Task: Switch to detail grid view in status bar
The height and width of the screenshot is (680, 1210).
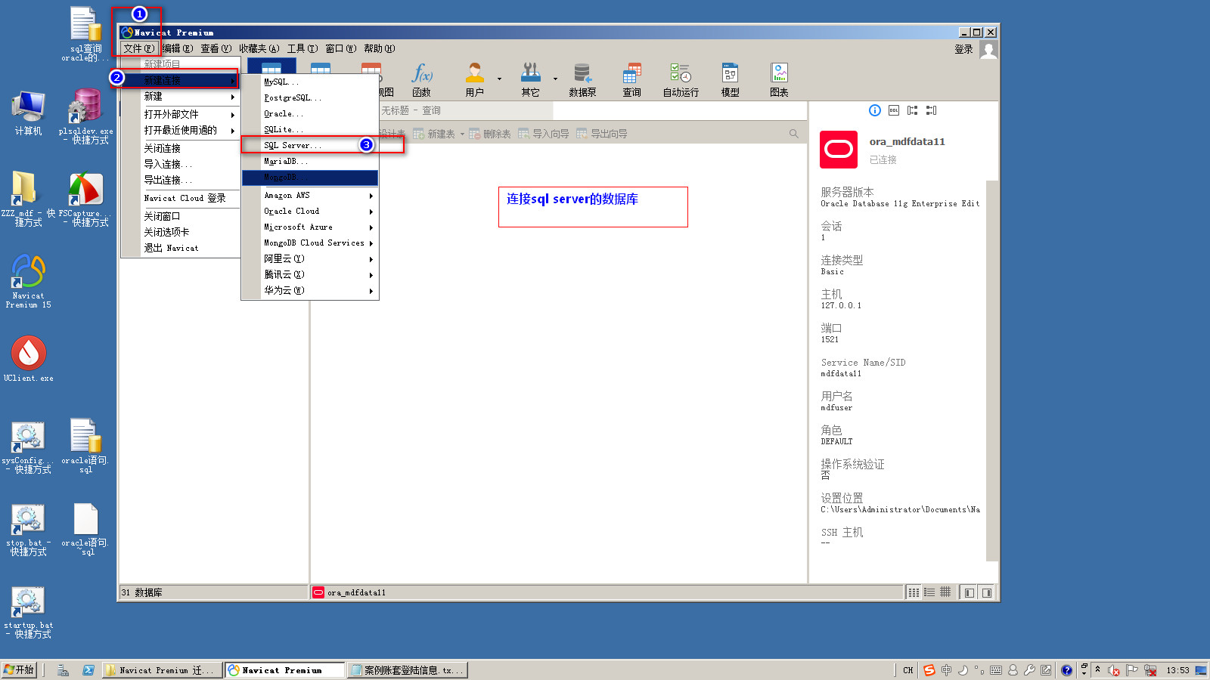Action: click(x=945, y=592)
